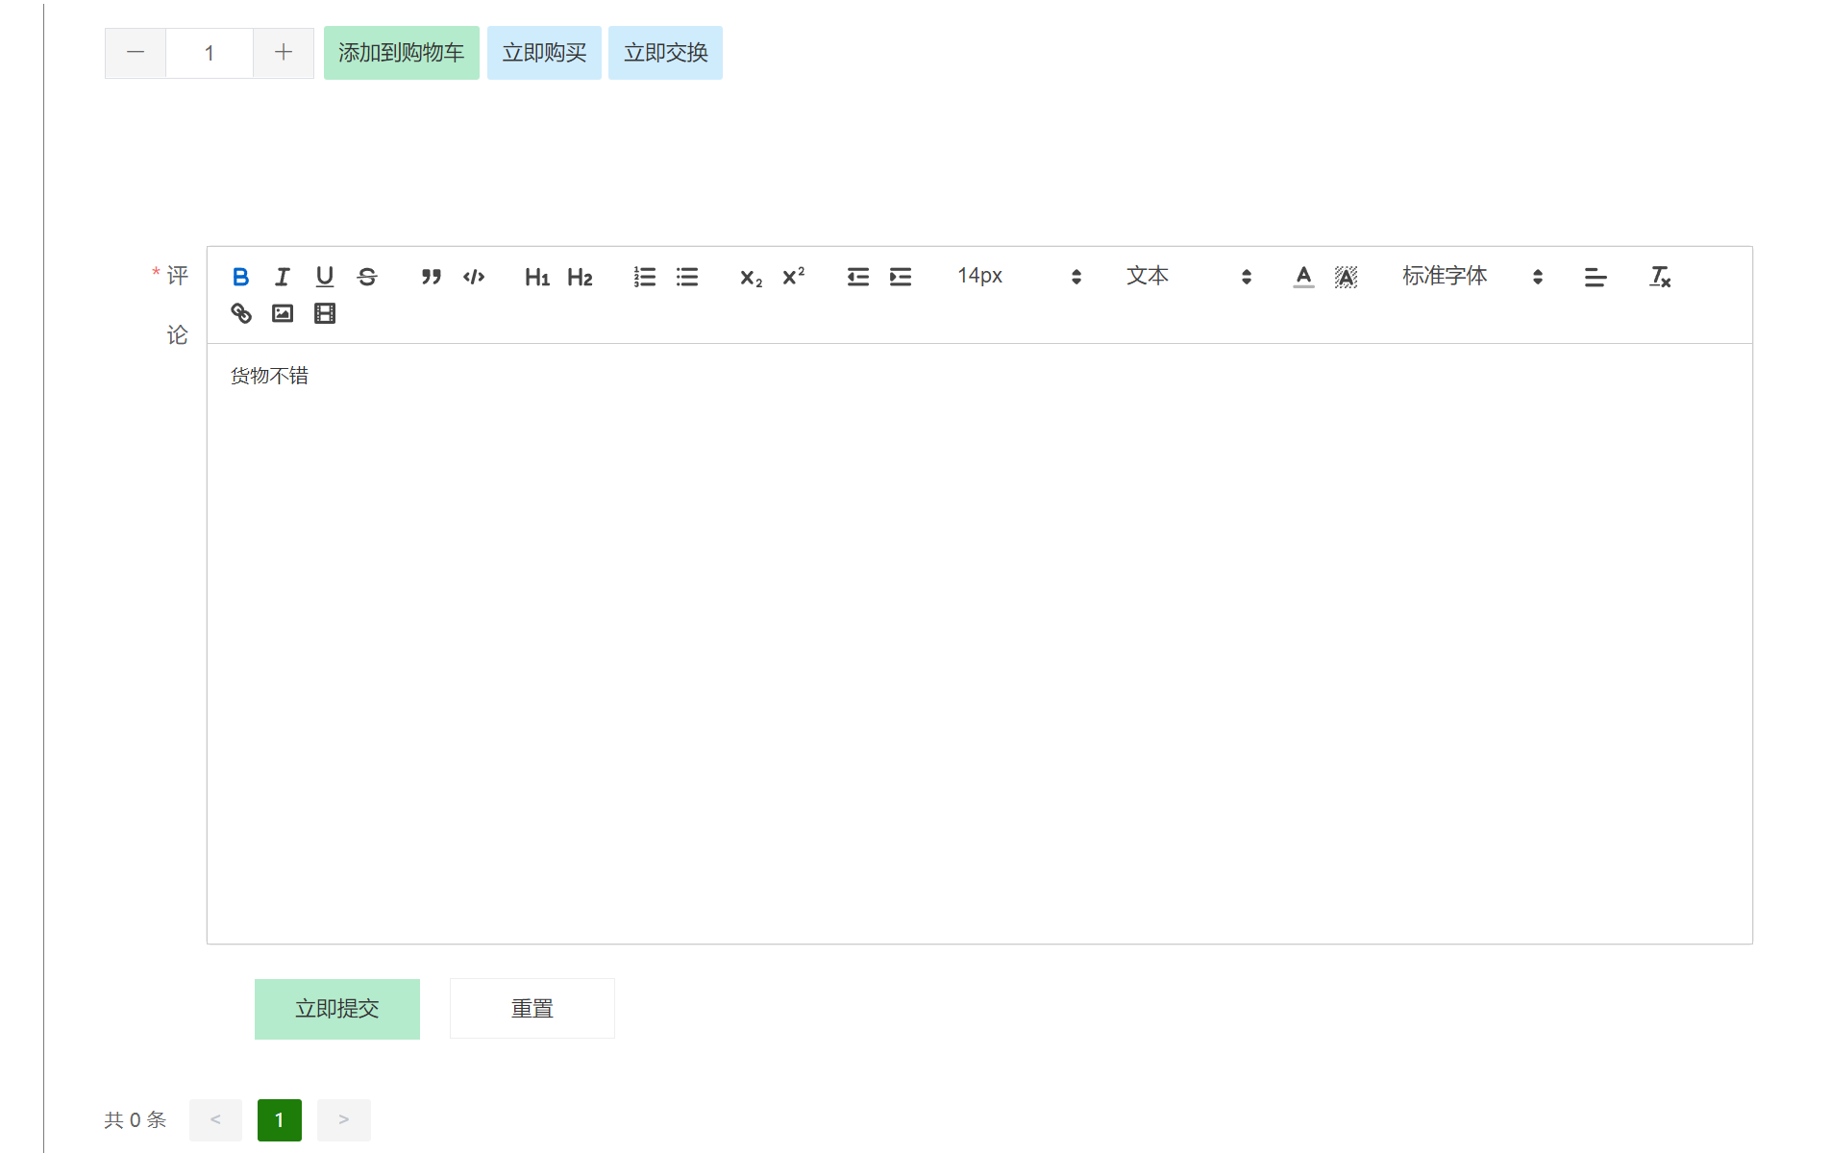Open the 标准字体 font family dropdown
Screen dimensions: 1831x1153
click(1472, 277)
